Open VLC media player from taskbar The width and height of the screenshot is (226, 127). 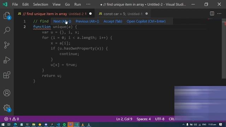pyautogui.click(x=83, y=125)
